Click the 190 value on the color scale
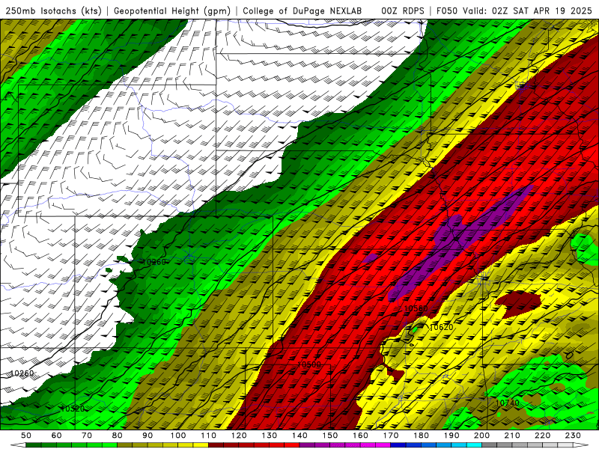This screenshot has height=449, width=599. tap(451, 436)
